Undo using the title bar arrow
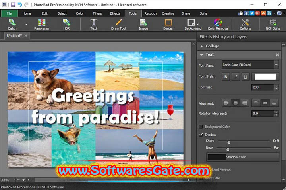This screenshot has height=190, width=286. (x=20, y=4)
